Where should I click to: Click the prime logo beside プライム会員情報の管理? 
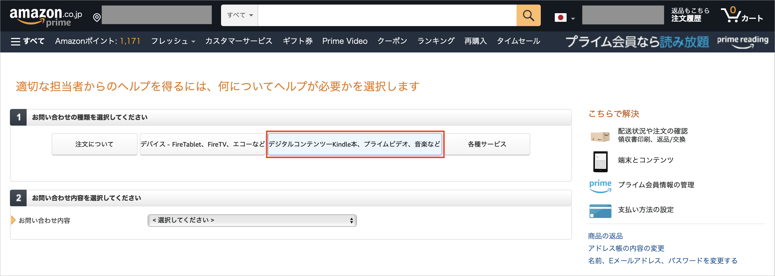[600, 186]
